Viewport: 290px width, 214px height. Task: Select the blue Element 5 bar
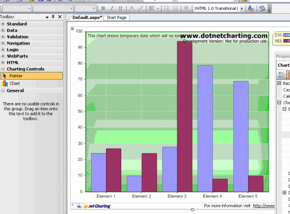241,136
